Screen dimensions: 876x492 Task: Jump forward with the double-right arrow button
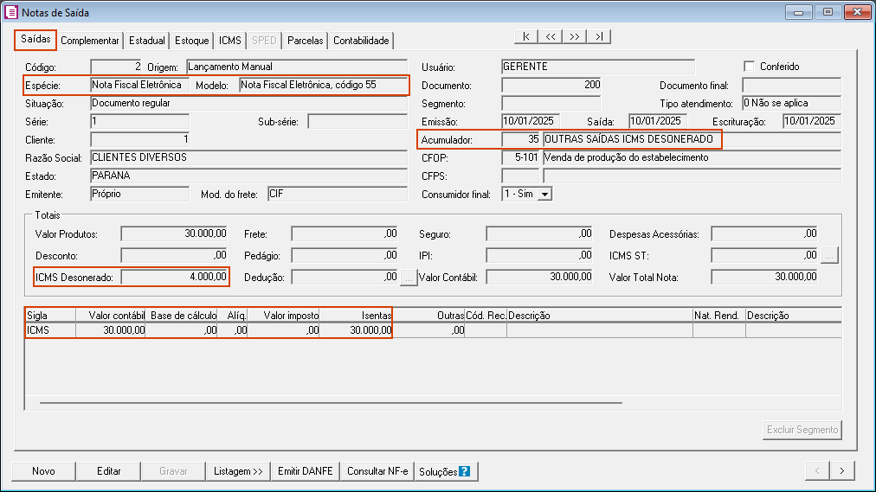point(575,36)
